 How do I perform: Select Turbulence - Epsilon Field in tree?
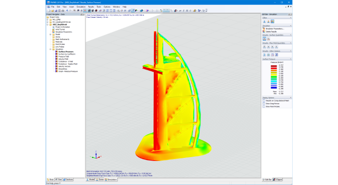(x=68, y=64)
